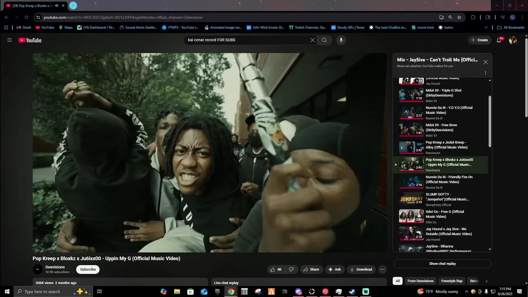Screen dimensions: 528x297
Task: Play Sdot Go Free G video
Action: tap(440, 216)
